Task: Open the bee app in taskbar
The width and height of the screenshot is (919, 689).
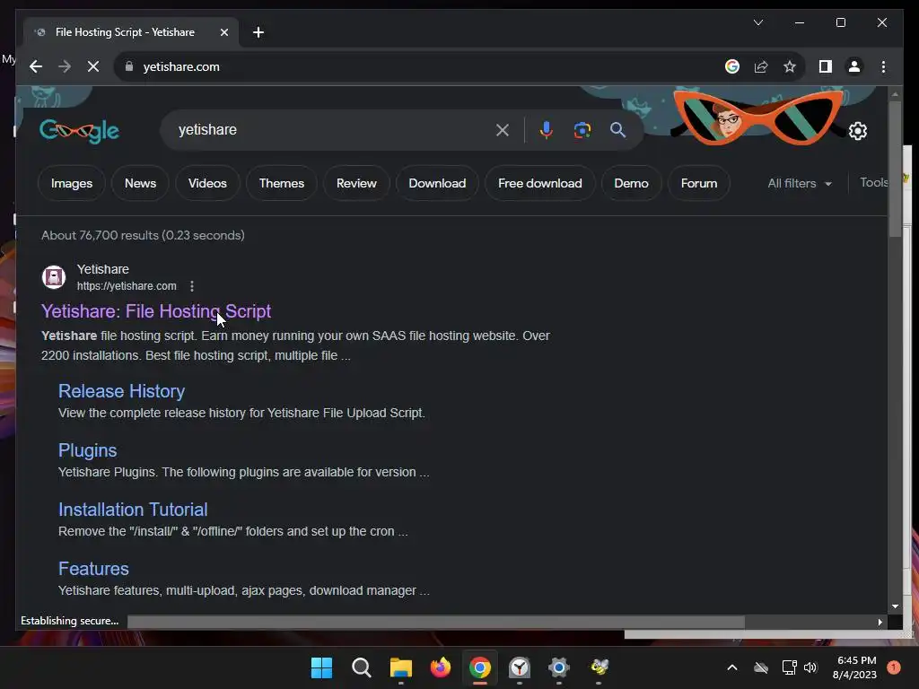Action: pyautogui.click(x=599, y=667)
